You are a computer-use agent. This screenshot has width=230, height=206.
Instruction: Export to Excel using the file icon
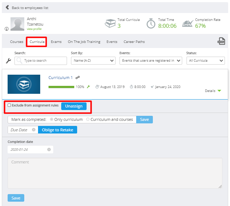(221, 41)
